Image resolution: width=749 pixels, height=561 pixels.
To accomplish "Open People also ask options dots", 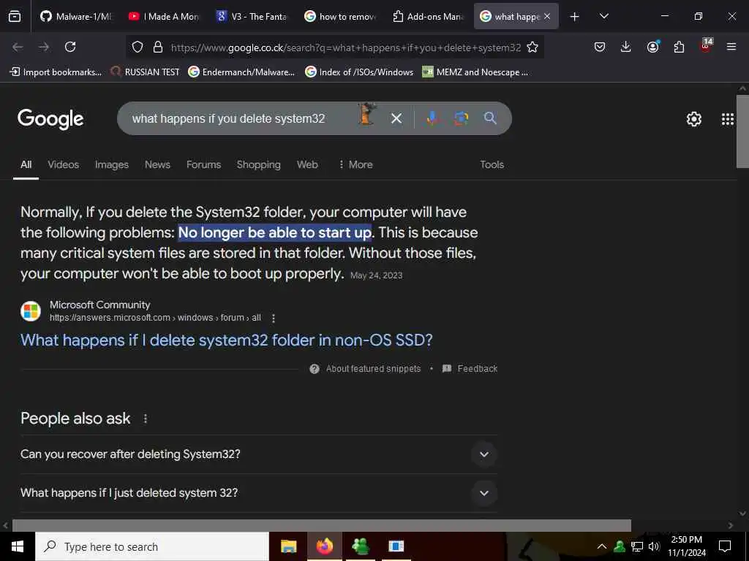I will tap(146, 419).
